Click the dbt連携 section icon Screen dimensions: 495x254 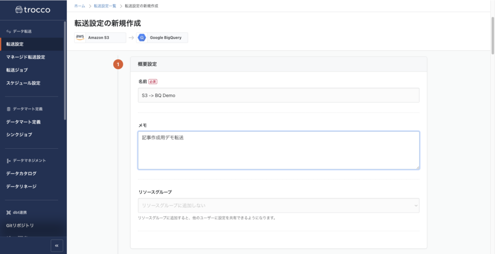click(8, 212)
